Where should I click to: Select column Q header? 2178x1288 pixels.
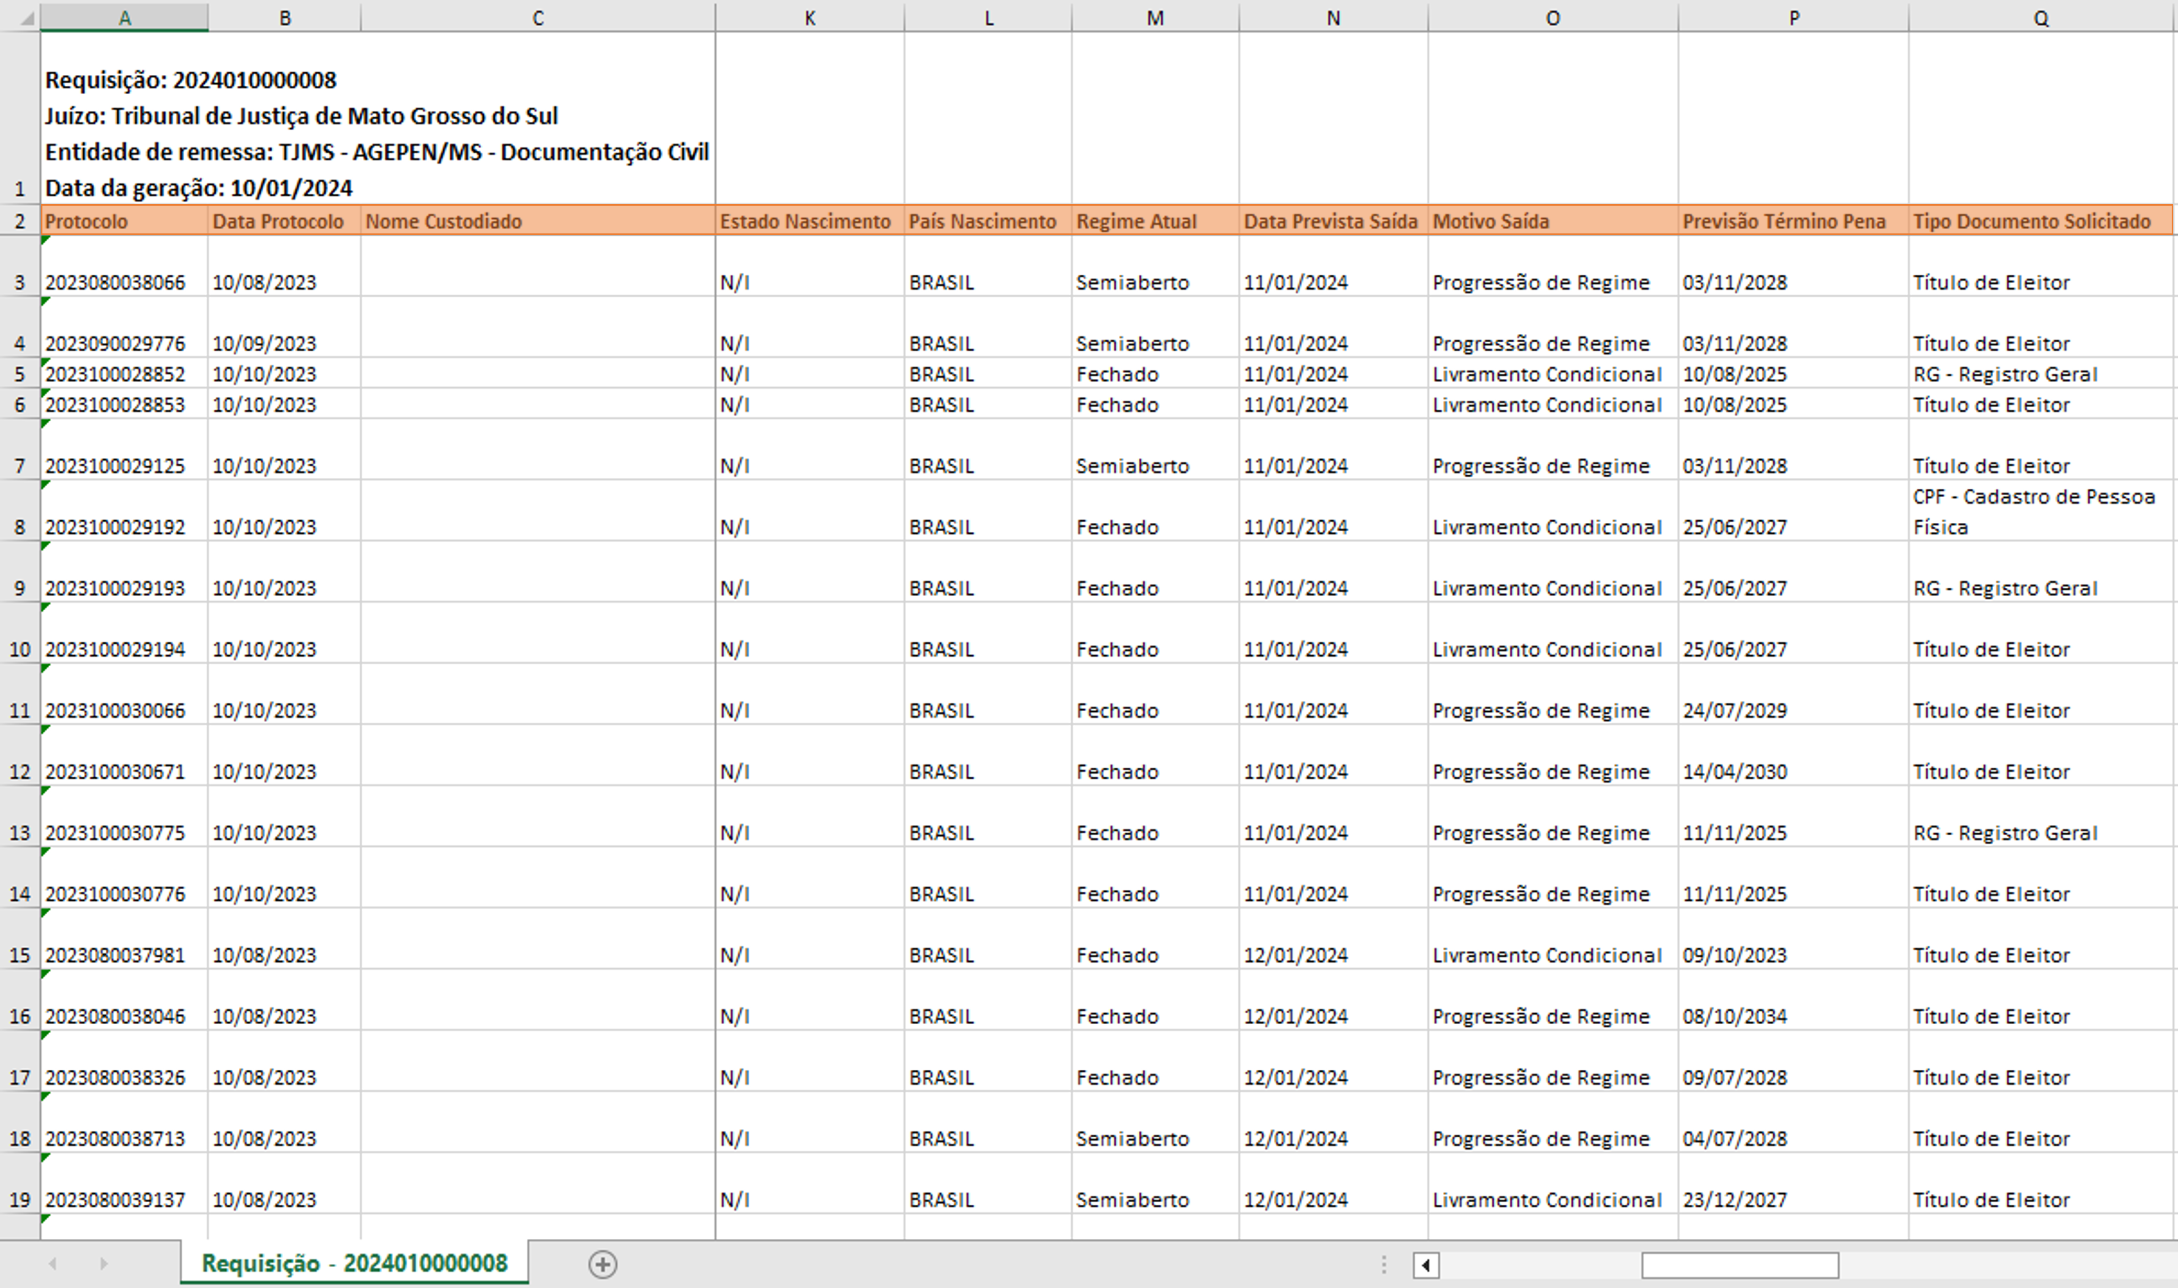pos(2041,18)
